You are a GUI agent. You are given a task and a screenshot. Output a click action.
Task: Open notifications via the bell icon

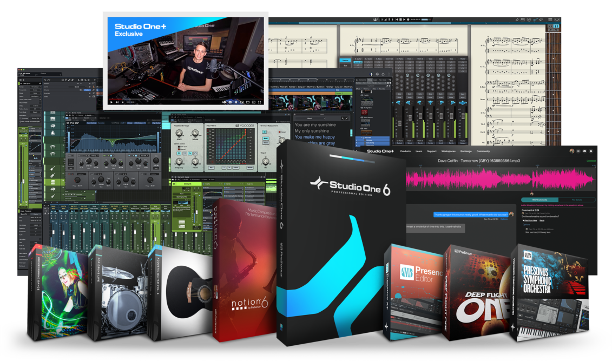(591, 151)
